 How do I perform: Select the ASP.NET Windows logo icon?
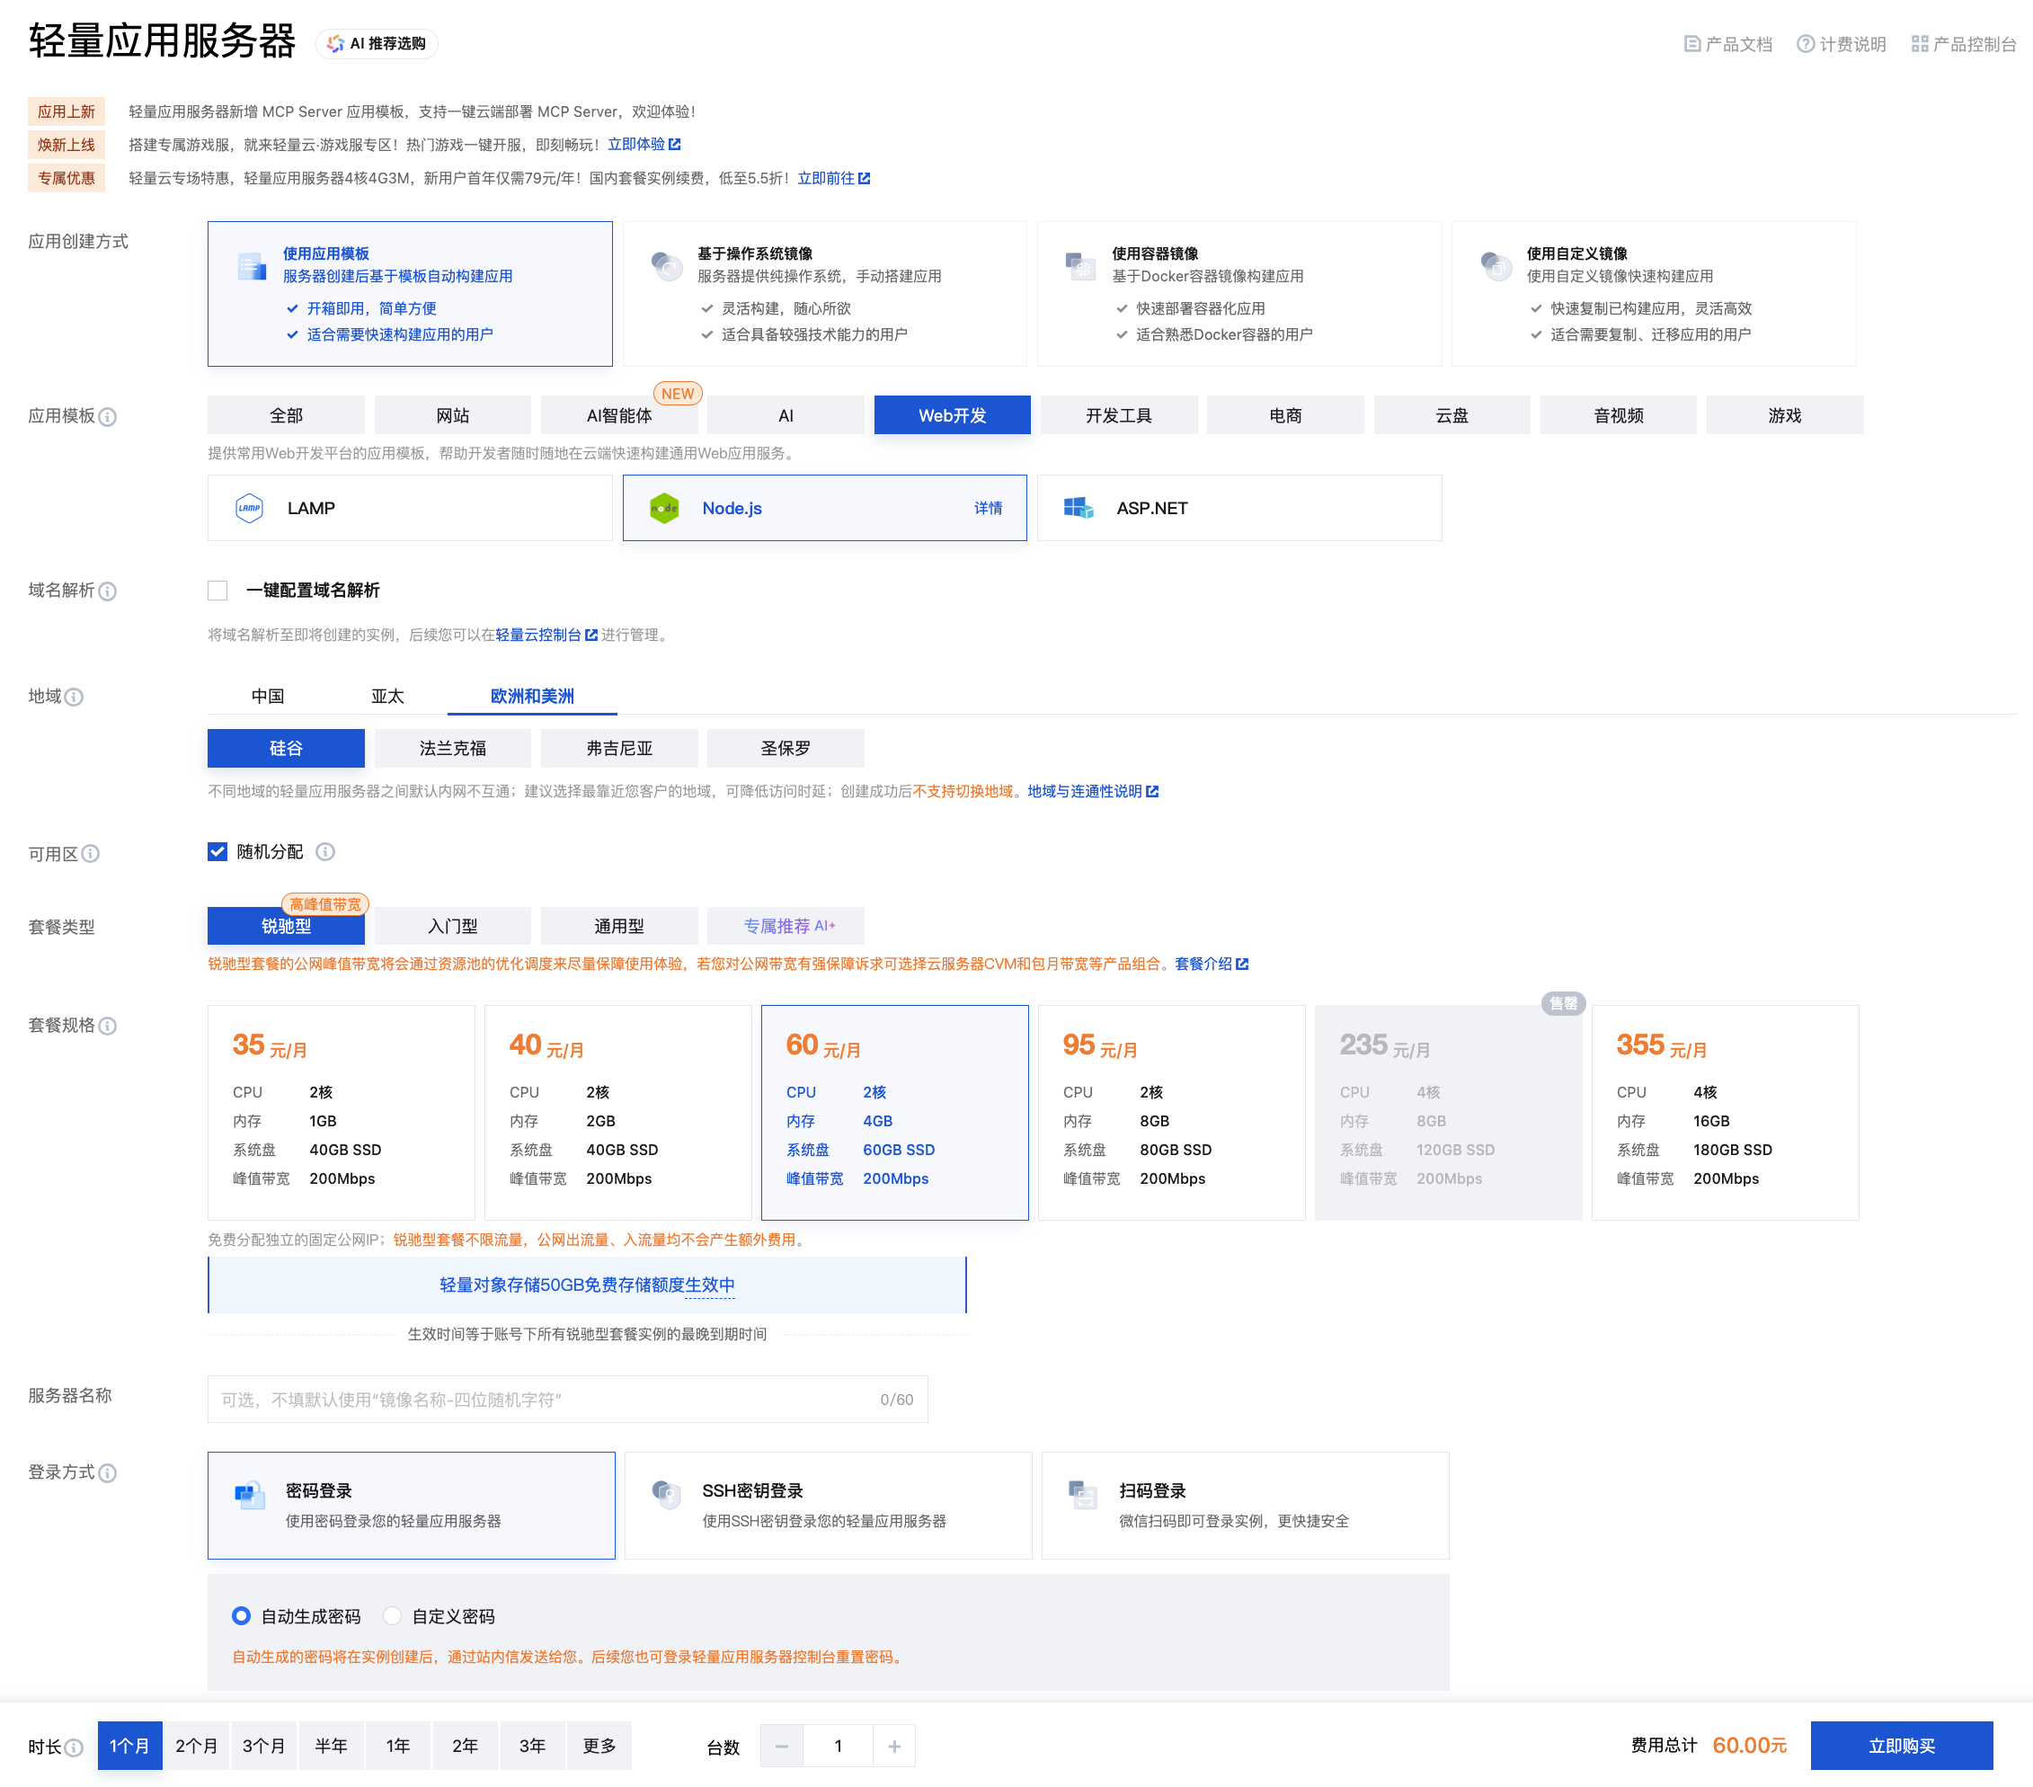tap(1079, 509)
